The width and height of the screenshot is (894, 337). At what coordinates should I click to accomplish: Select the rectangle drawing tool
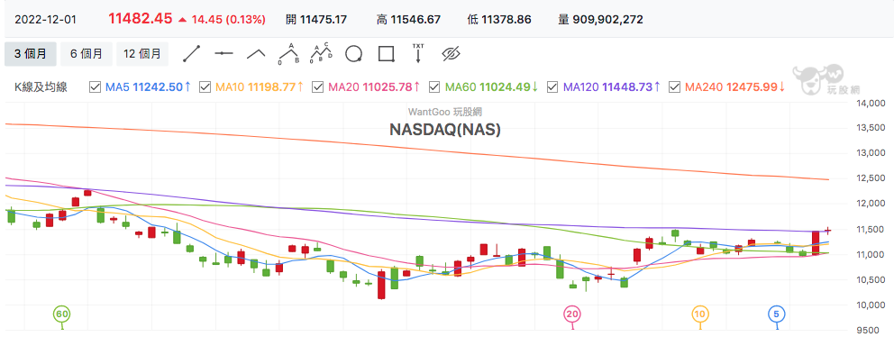click(x=386, y=53)
